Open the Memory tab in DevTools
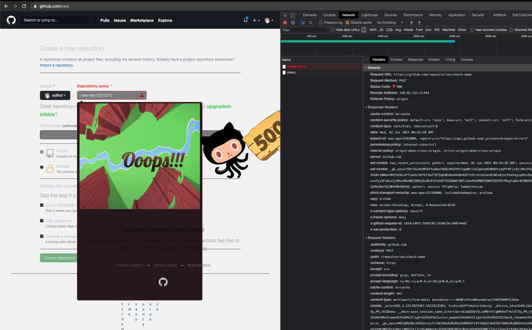This screenshot has width=532, height=330. [x=436, y=15]
